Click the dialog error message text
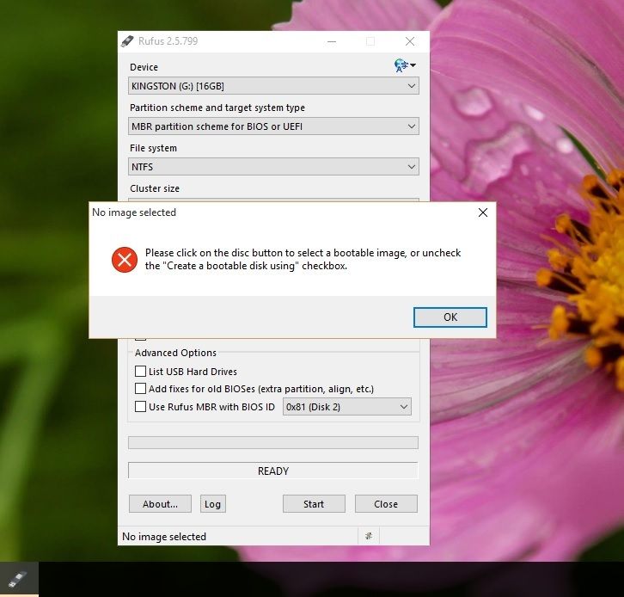 (x=303, y=259)
